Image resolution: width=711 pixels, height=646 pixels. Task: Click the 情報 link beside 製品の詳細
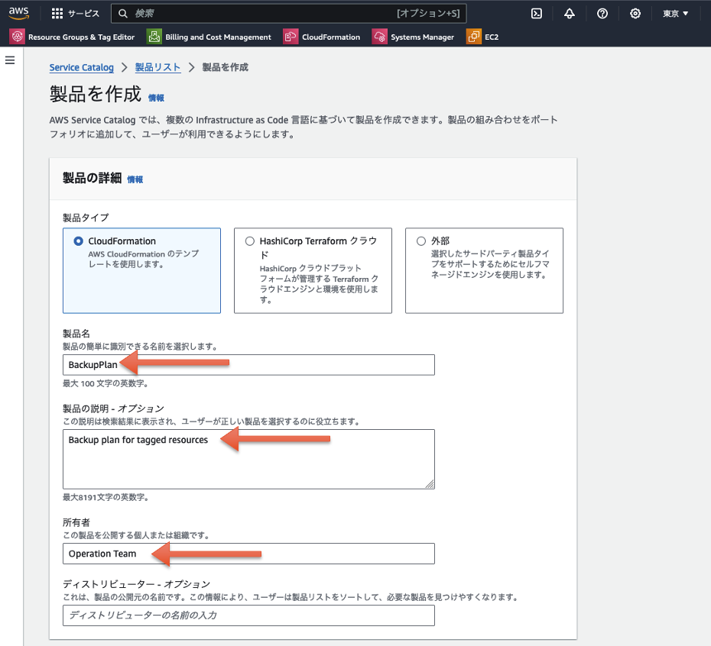[135, 180]
